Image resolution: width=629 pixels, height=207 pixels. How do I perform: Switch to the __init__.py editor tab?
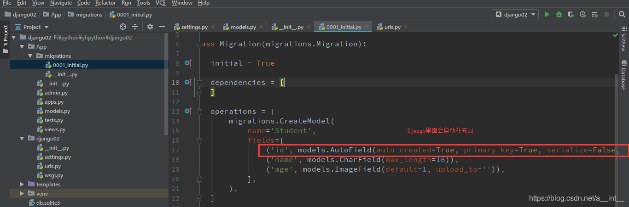coord(291,27)
